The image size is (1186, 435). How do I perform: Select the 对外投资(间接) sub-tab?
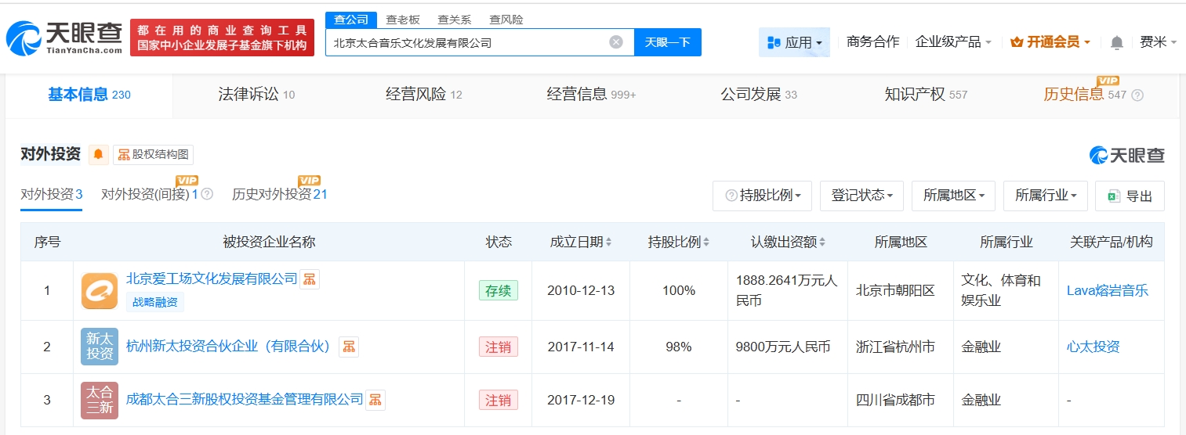click(x=150, y=194)
